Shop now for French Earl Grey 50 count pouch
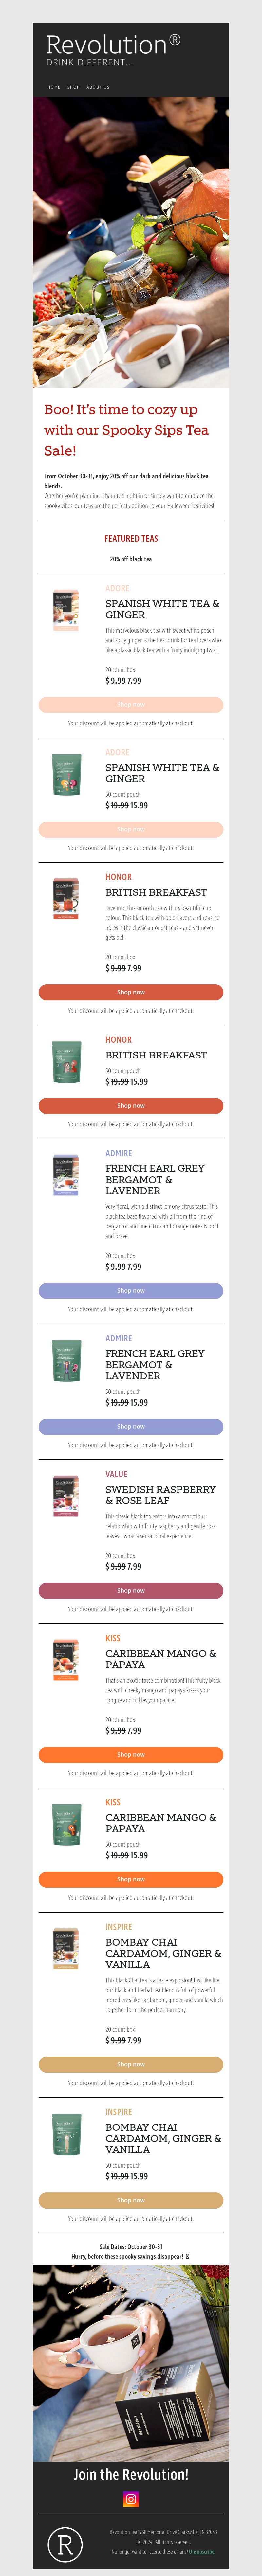The image size is (262, 2576). pyautogui.click(x=131, y=1426)
